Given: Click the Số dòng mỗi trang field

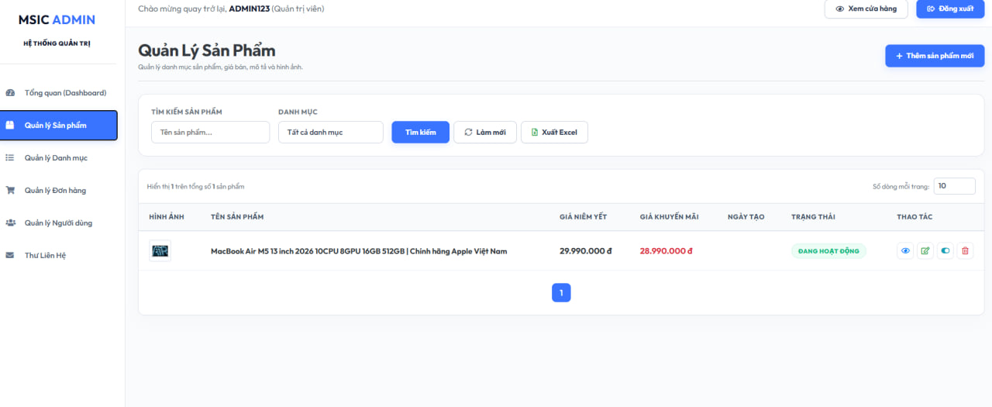Looking at the screenshot, I should click(954, 186).
